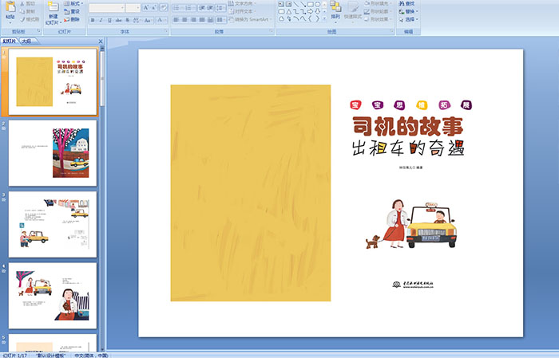Center the text

(x=184, y=20)
